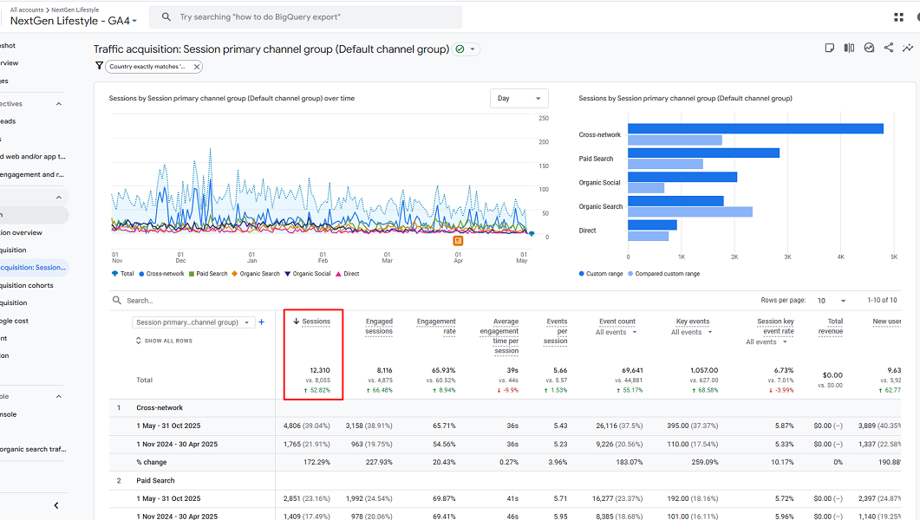Select the acquisition cohorts sidebar item

point(28,285)
